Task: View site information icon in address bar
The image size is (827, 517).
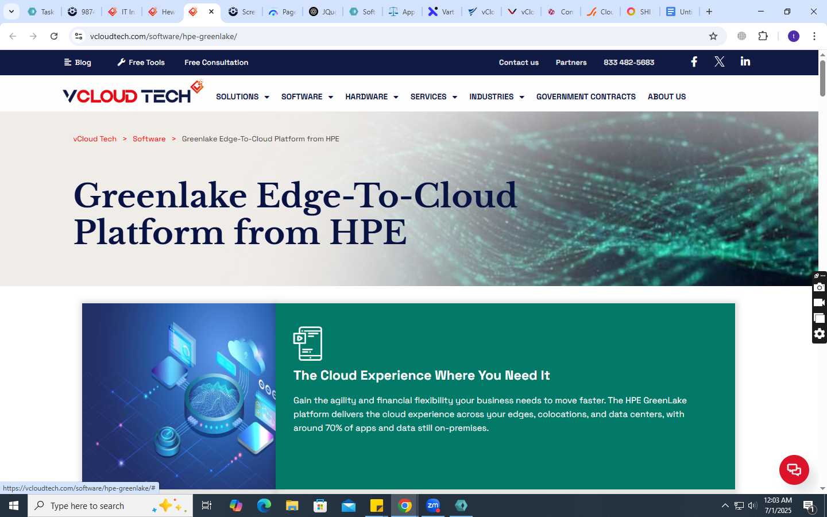Action: (79, 36)
